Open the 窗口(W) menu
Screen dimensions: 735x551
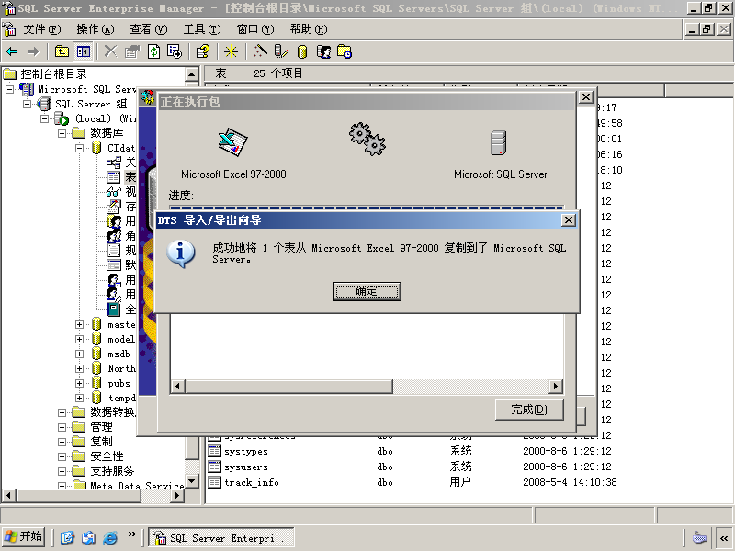(x=255, y=29)
